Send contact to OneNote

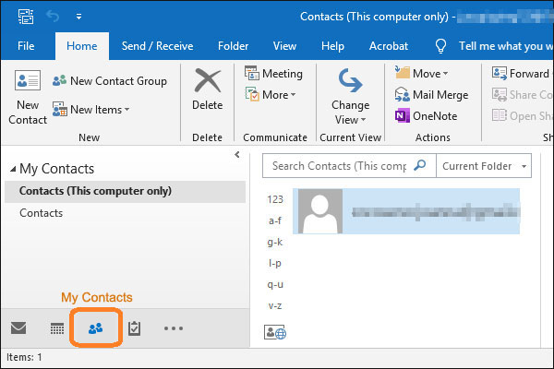[426, 116]
